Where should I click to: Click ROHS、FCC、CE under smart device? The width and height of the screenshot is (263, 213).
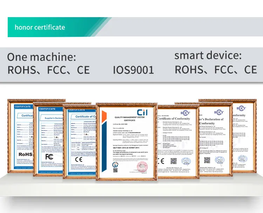click(x=216, y=69)
